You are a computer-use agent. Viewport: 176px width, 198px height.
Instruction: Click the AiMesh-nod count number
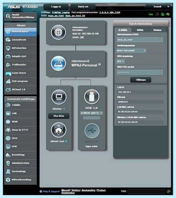point(66,141)
